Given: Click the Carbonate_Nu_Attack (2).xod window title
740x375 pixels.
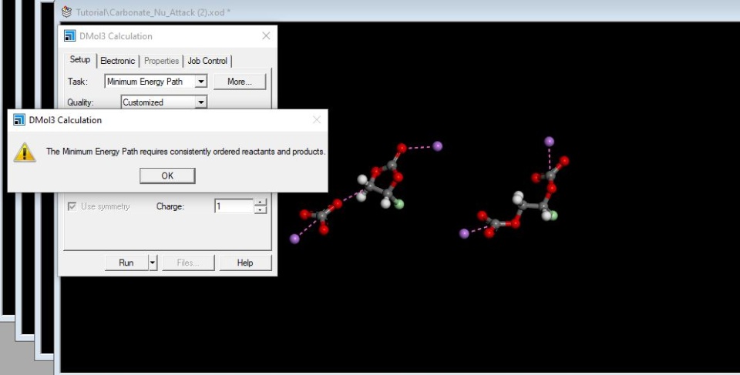Looking at the screenshot, I should pos(153,12).
